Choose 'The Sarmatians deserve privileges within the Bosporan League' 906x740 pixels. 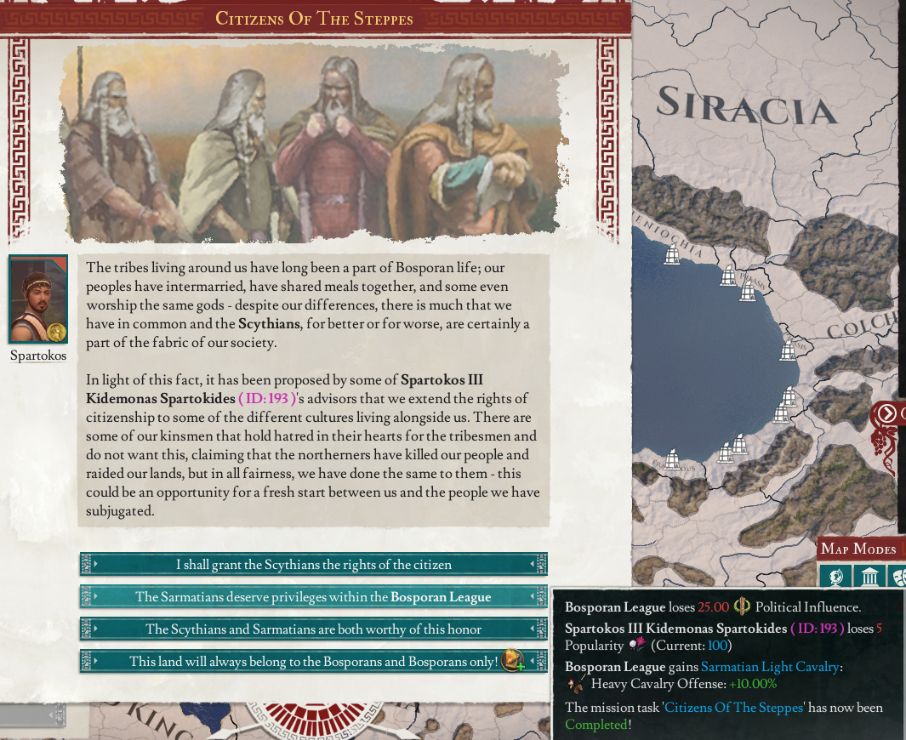pos(313,597)
